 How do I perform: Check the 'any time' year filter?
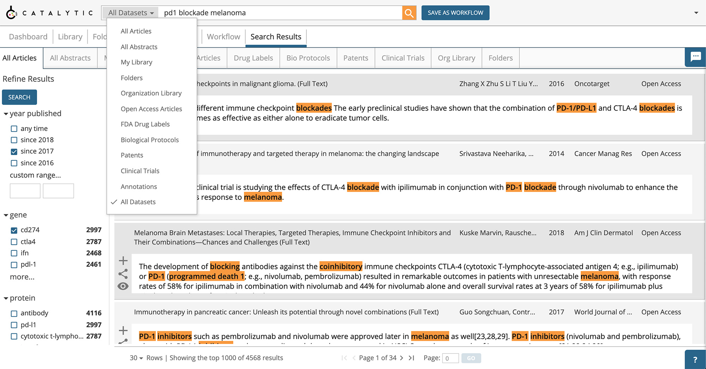[x=14, y=129]
